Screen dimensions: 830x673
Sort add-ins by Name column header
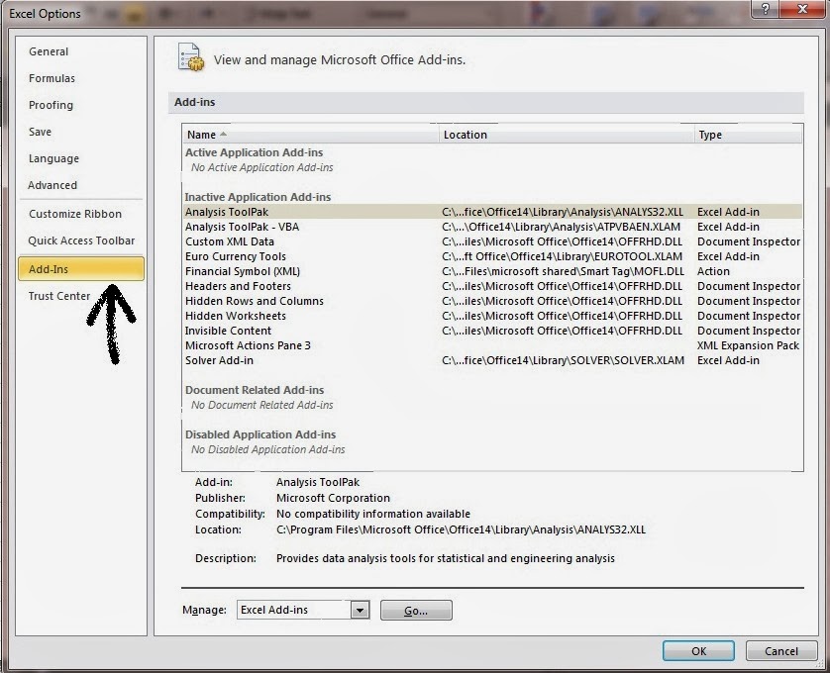pos(310,135)
